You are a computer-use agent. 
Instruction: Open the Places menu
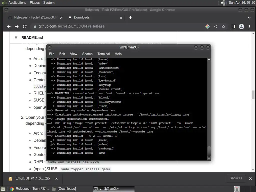point(34,2)
